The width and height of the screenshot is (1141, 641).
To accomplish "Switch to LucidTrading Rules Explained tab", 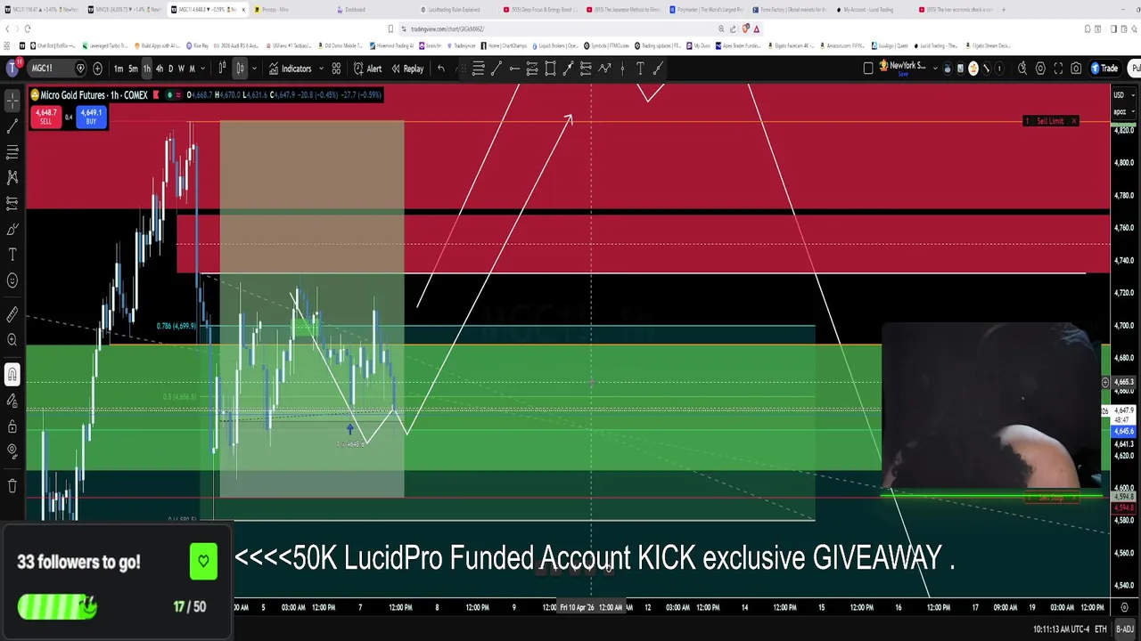I will pyautogui.click(x=454, y=10).
